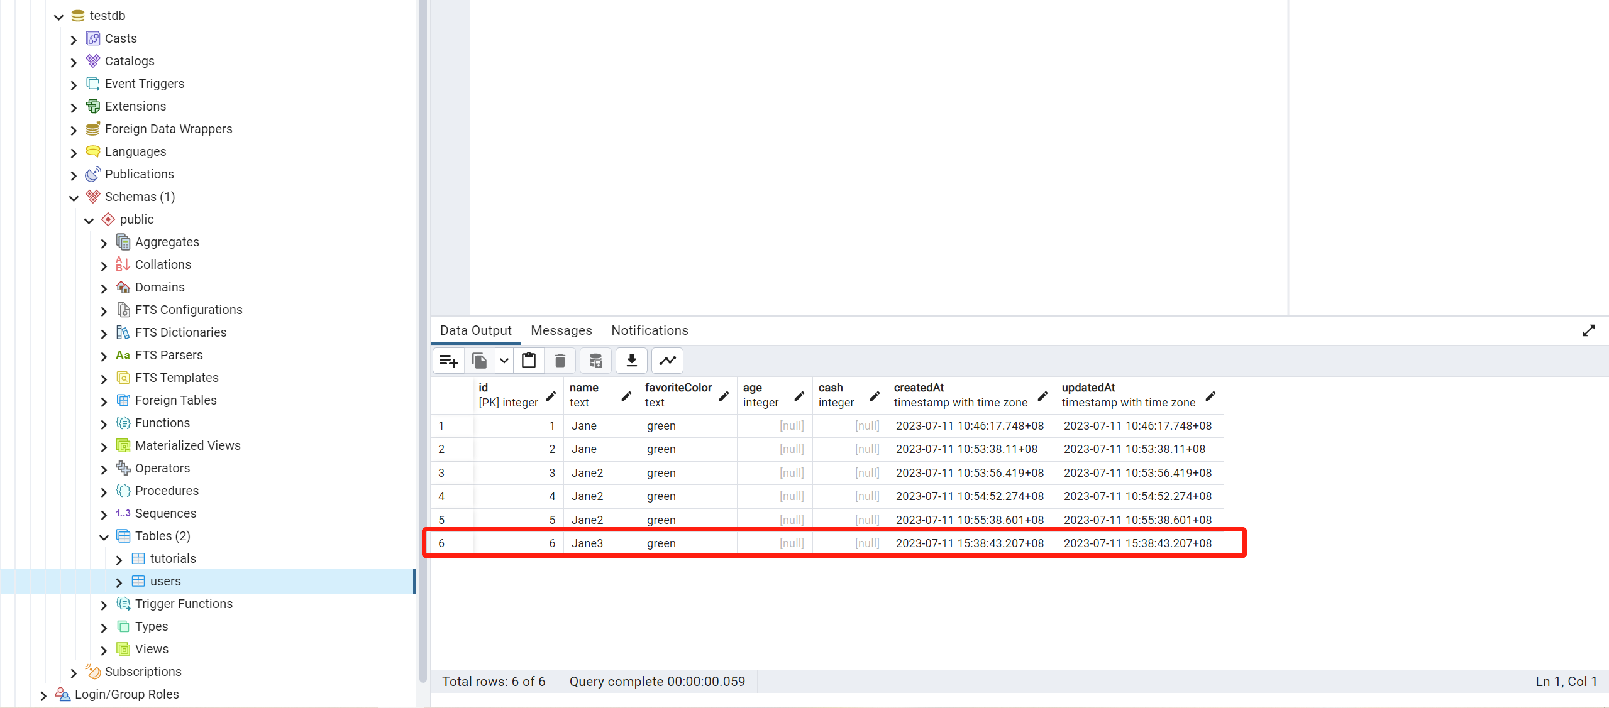This screenshot has height=708, width=1609.
Task: Collapse the Tables (2) node
Action: pos(104,536)
